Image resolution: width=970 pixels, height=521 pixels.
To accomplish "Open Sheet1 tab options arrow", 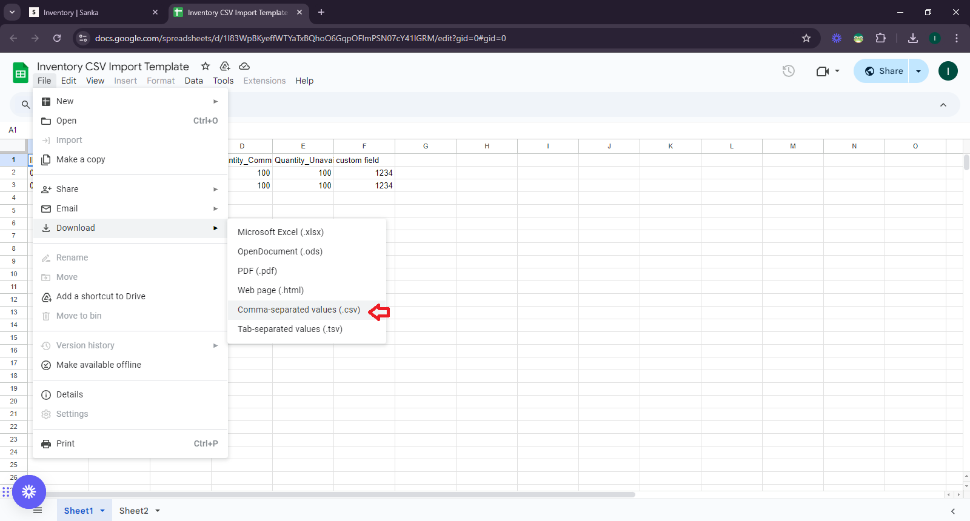I will [102, 511].
